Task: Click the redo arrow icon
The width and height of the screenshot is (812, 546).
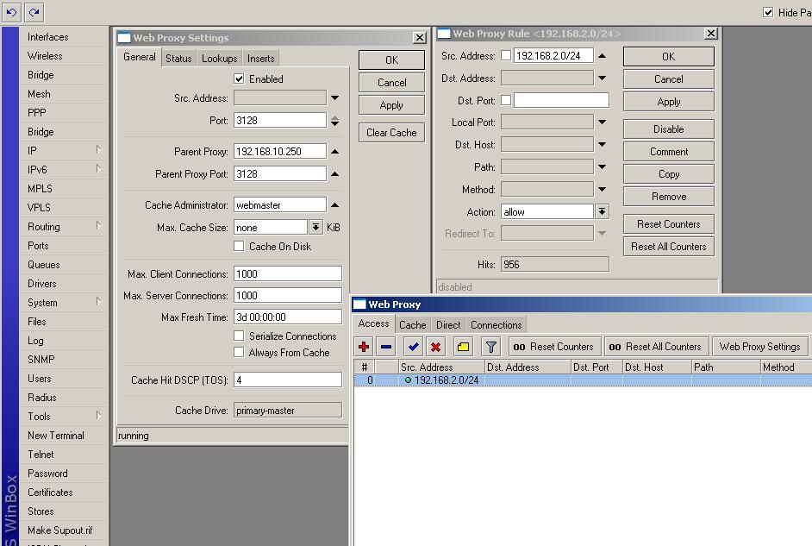Action: (34, 12)
